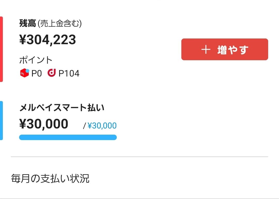Expand the 毎月の支払い状況 section
This screenshot has height=199, width=279.
tap(50, 179)
